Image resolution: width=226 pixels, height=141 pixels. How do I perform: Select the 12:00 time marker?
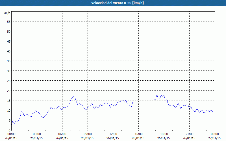click(x=113, y=134)
